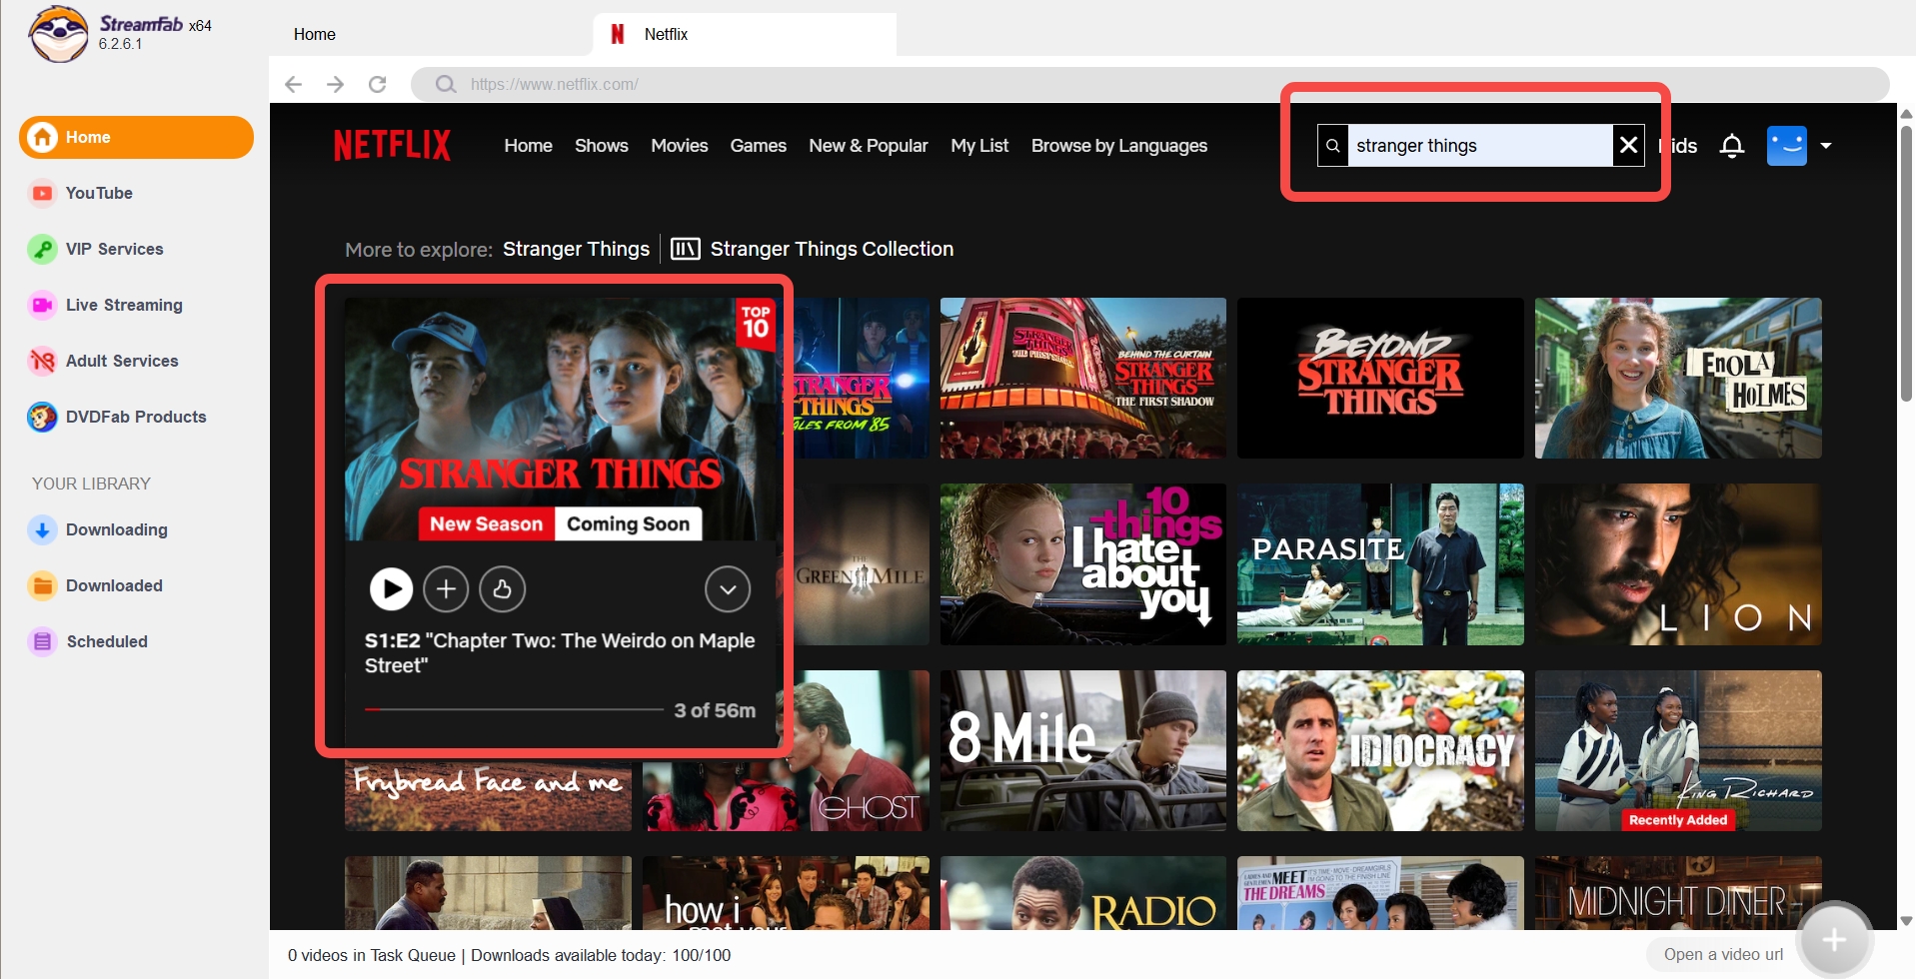View the Downloading queue
Image resolution: width=1916 pixels, height=979 pixels.
[116, 529]
